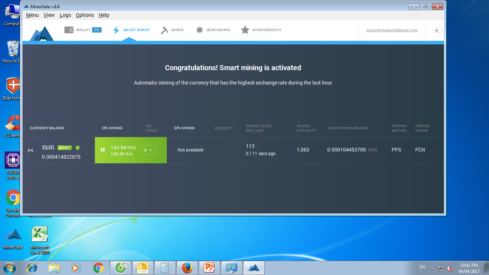Viewport: 489px width, 275px height.
Task: Open the Miner tab
Action: tap(172, 30)
